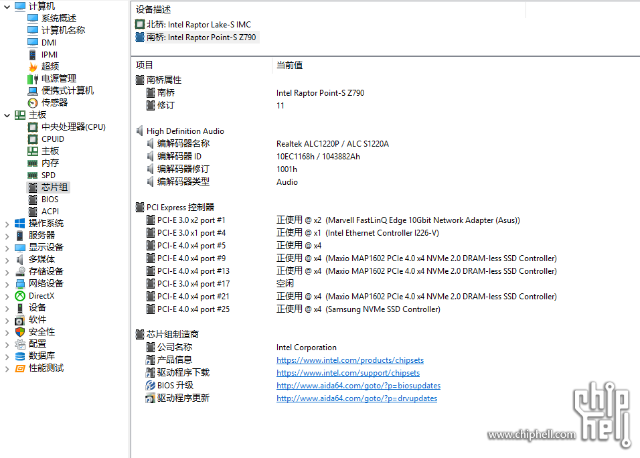
Task: Open the 超频 flame icon
Action: tap(33, 66)
